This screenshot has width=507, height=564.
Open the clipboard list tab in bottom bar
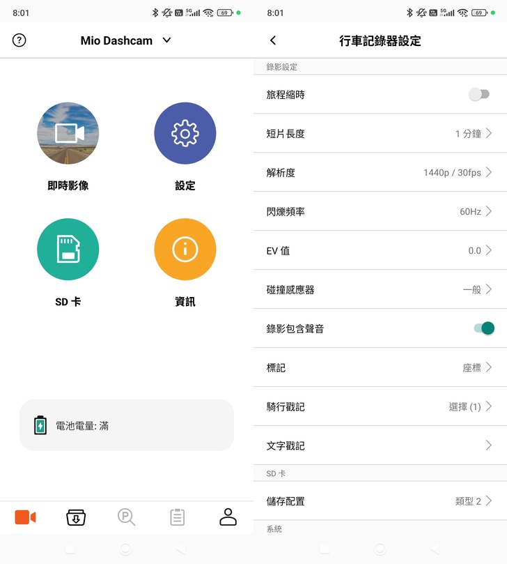177,517
